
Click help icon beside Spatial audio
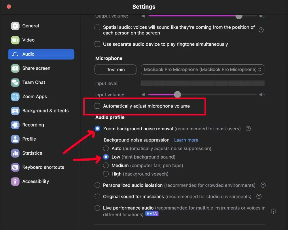pos(261,30)
